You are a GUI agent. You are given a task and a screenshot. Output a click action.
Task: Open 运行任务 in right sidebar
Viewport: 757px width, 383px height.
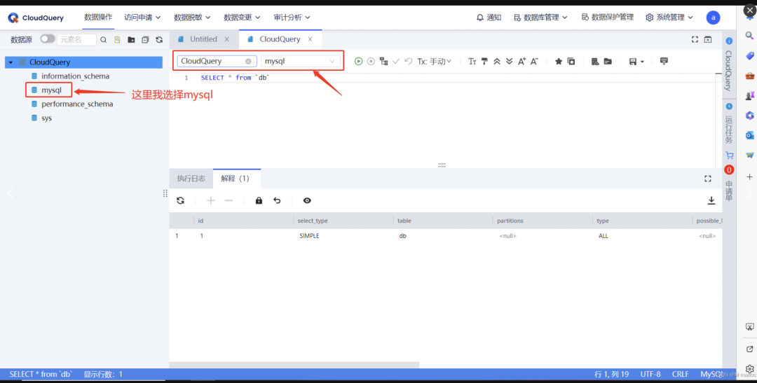tap(729, 123)
